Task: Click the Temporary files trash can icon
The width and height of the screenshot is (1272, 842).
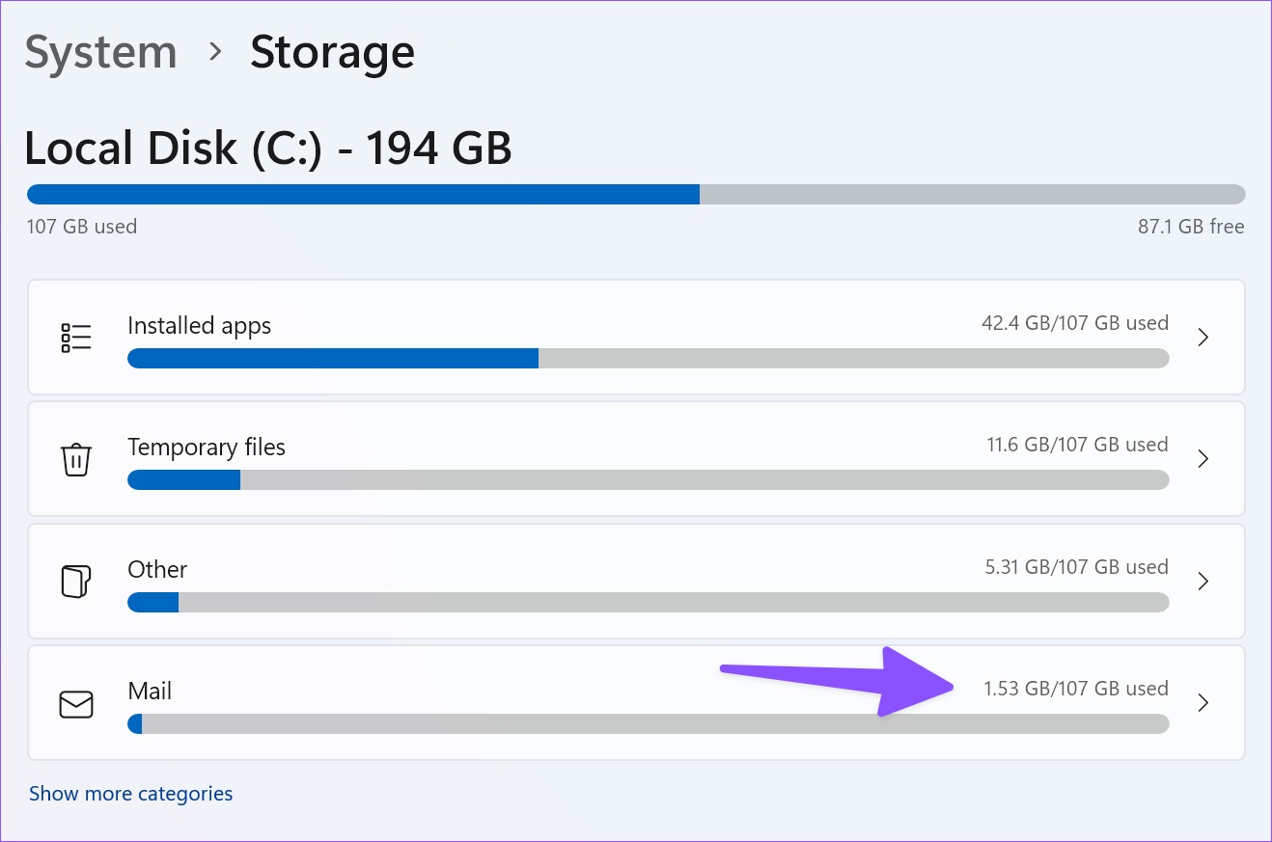Action: point(75,460)
